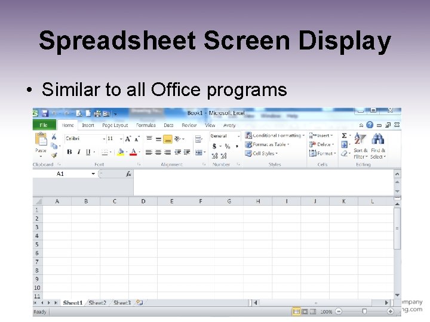Decrease font size with small A

137,139
